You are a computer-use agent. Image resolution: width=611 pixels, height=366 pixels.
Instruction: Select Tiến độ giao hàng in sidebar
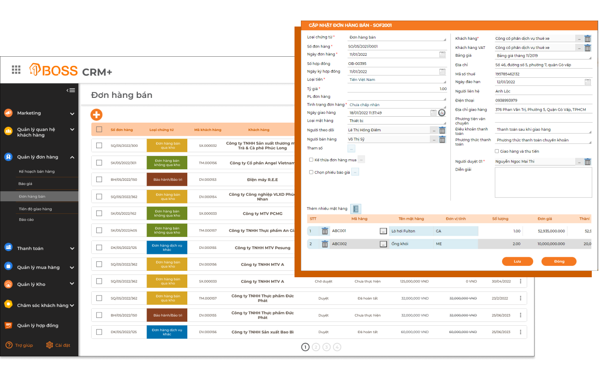click(35, 209)
